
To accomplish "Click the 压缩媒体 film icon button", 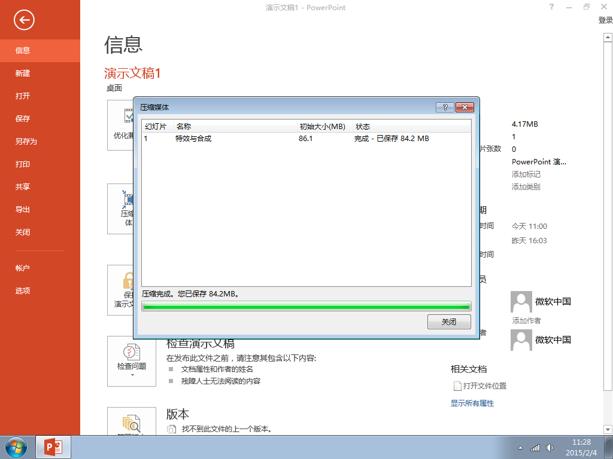I will pos(120,209).
